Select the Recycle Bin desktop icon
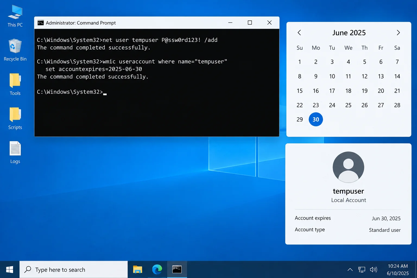 click(x=15, y=50)
